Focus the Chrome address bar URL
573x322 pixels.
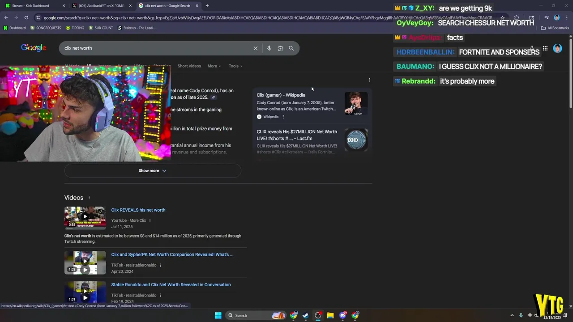[268, 18]
